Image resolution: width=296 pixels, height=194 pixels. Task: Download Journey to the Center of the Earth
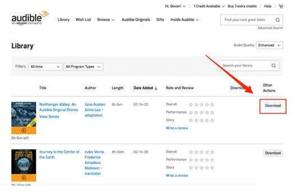(273, 153)
